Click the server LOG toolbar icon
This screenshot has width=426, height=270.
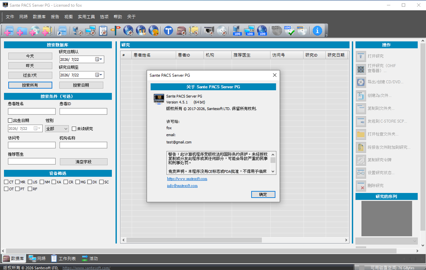pos(237,31)
